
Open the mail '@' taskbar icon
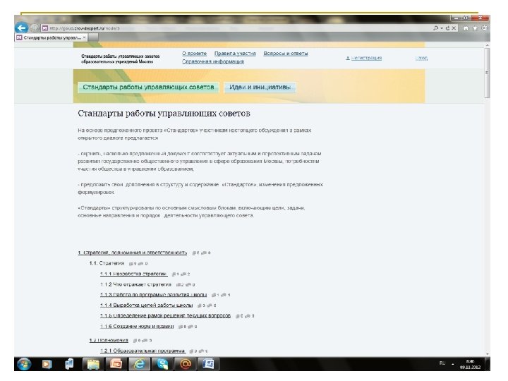point(185,364)
